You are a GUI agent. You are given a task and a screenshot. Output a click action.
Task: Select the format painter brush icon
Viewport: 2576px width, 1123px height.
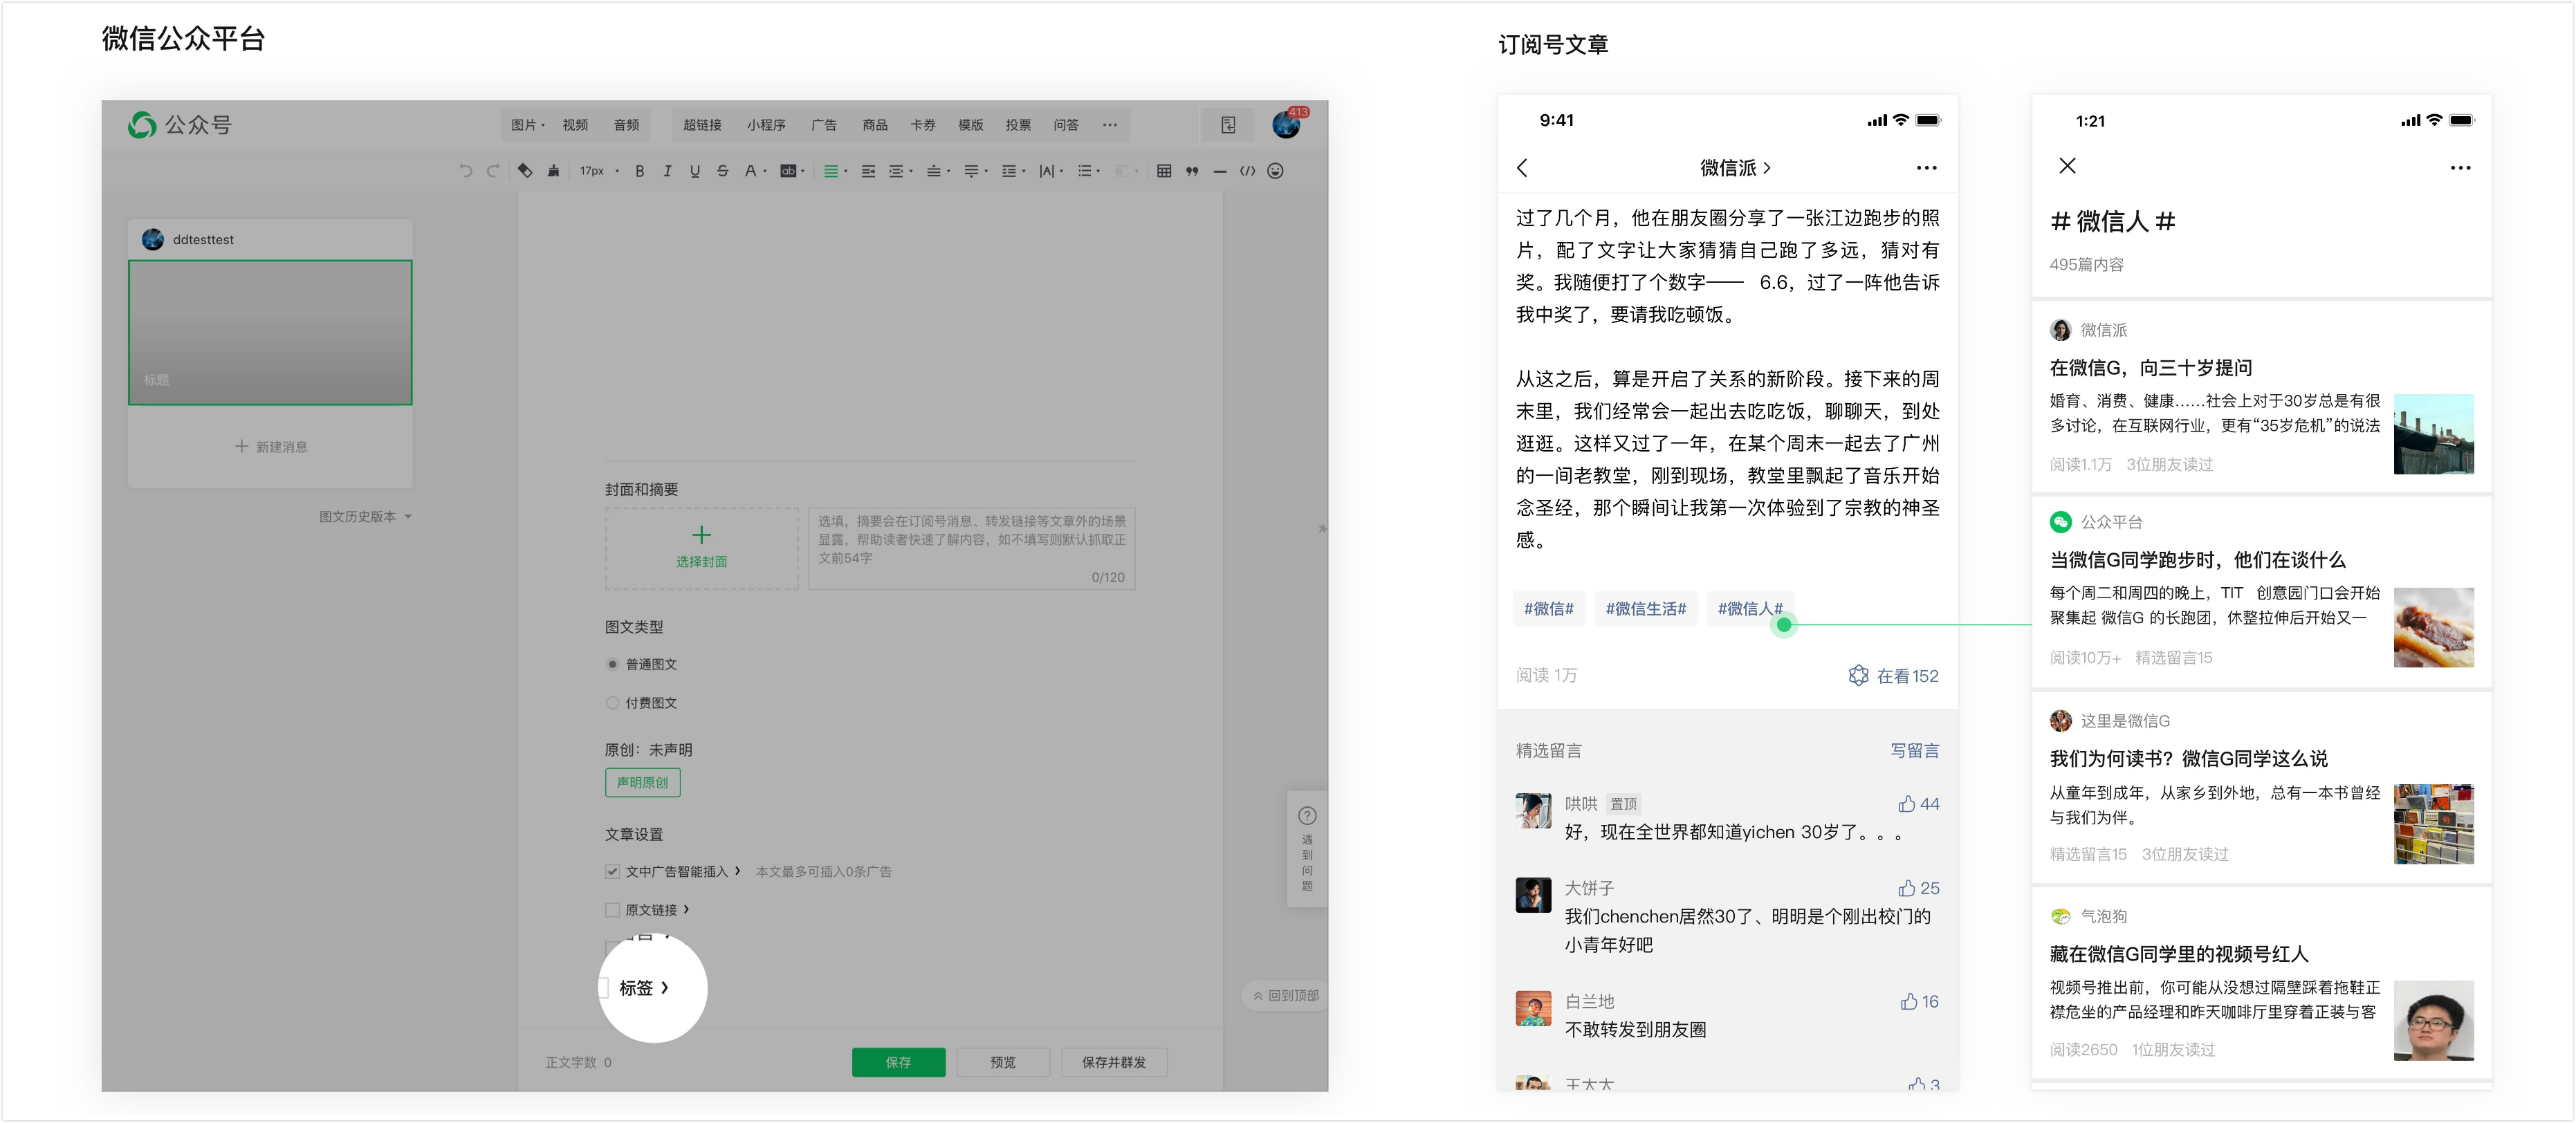tap(553, 171)
